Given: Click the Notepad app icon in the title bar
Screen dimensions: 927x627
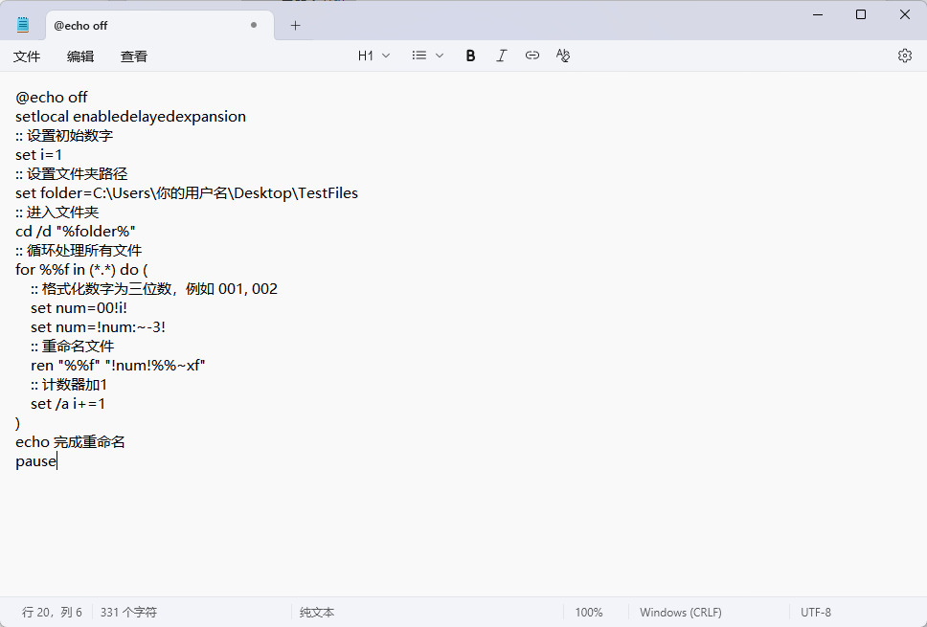Looking at the screenshot, I should point(23,26).
